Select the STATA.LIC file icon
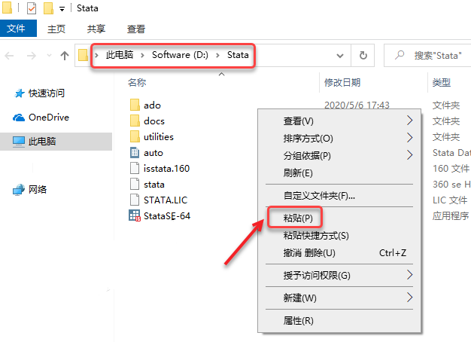Viewport: 471px width, 342px height. tap(135, 200)
